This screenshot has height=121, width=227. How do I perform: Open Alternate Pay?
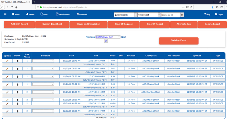(184, 24)
